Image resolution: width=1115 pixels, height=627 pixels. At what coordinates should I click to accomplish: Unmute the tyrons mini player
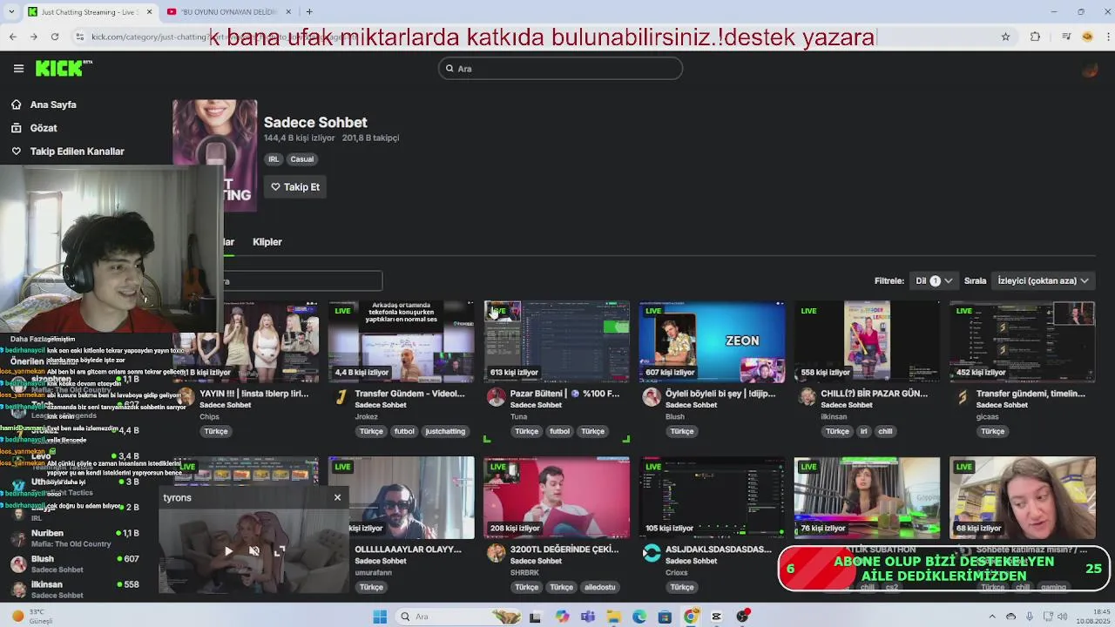click(253, 550)
